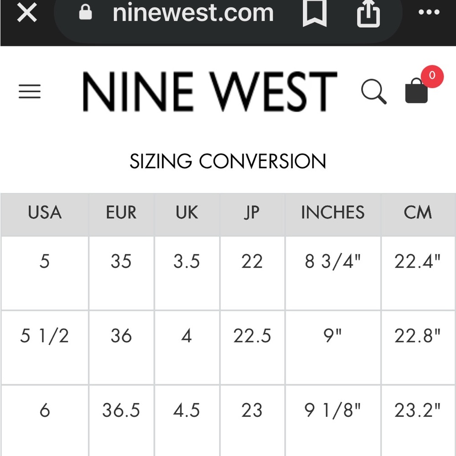Select the EUR column header
The width and height of the screenshot is (456, 456).
point(121,215)
